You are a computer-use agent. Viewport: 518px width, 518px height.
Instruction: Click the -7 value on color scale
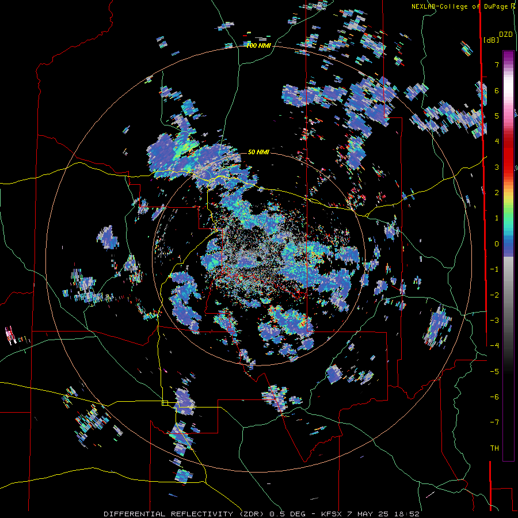[x=494, y=422]
